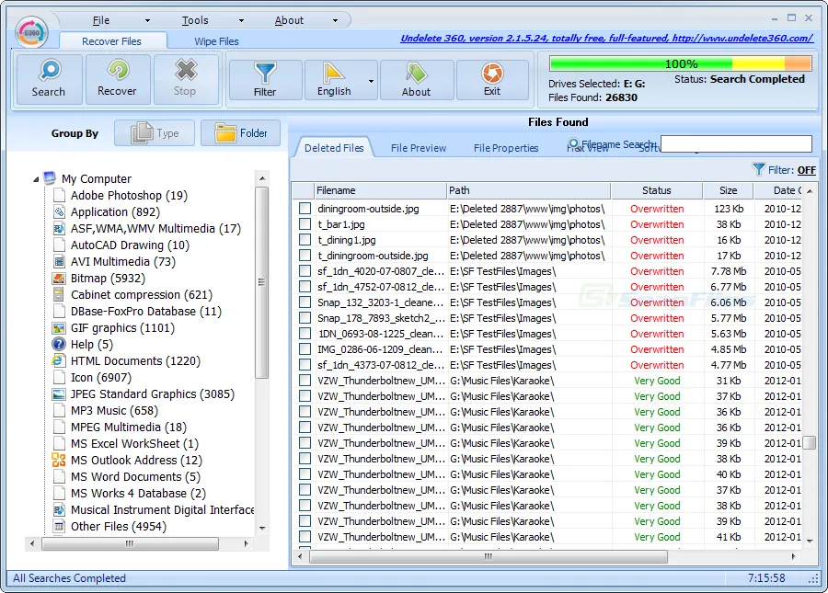Switch to the Recover Files tab
Image resolution: width=828 pixels, height=593 pixels.
(112, 41)
